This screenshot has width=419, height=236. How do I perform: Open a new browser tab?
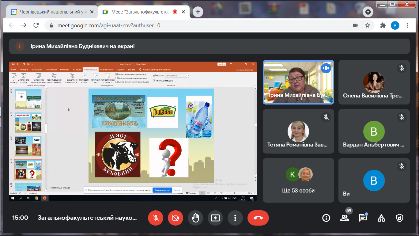click(198, 12)
